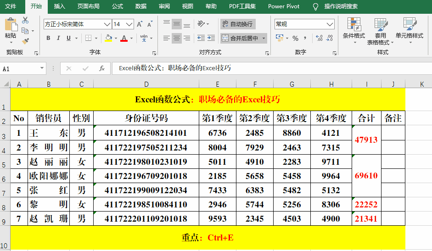The width and height of the screenshot is (432, 251).
Task: Decrease decimal places
Action: coord(330,38)
